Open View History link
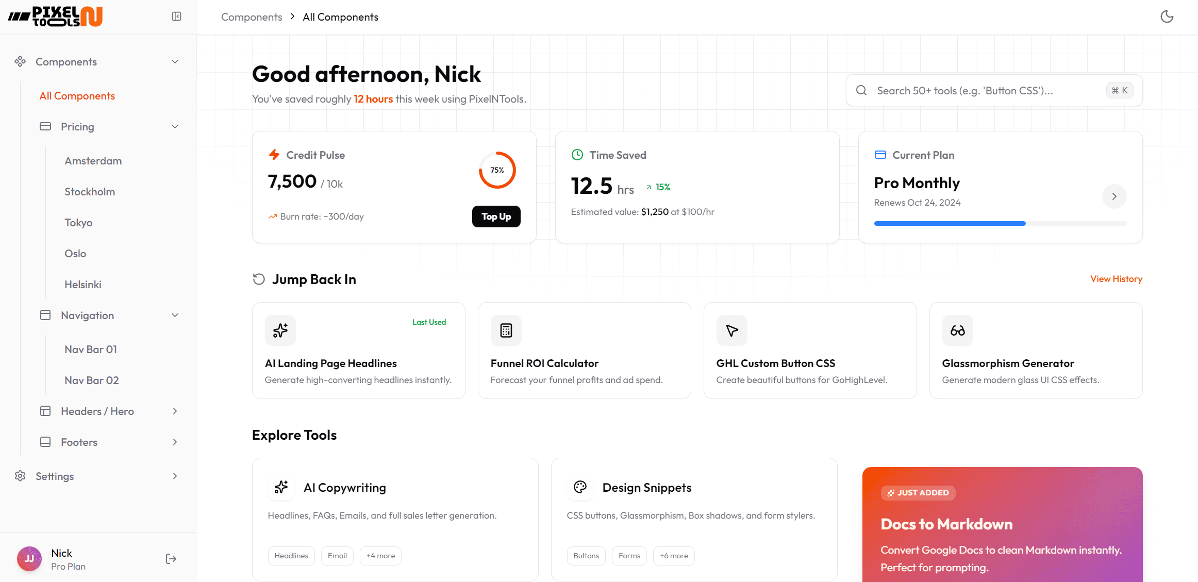The image size is (1198, 582). (1117, 278)
